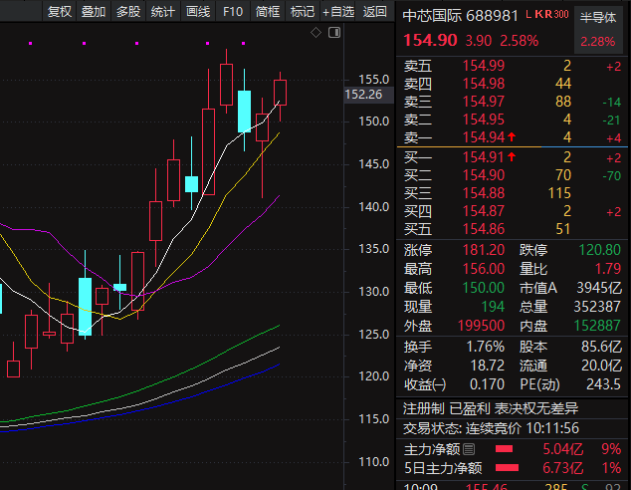Click the 叠加 toolbar button
This screenshot has width=631, height=490.
pos(94,12)
